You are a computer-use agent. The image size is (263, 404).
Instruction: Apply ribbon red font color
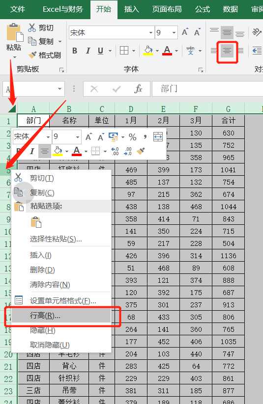coord(167,51)
